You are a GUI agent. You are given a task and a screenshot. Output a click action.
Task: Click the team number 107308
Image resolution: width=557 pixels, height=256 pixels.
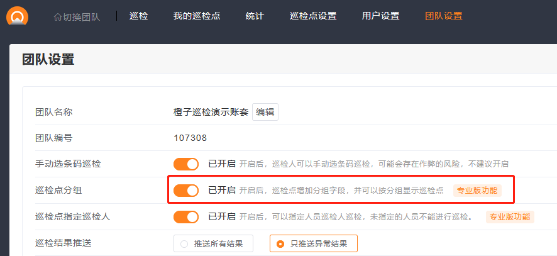[x=190, y=138]
